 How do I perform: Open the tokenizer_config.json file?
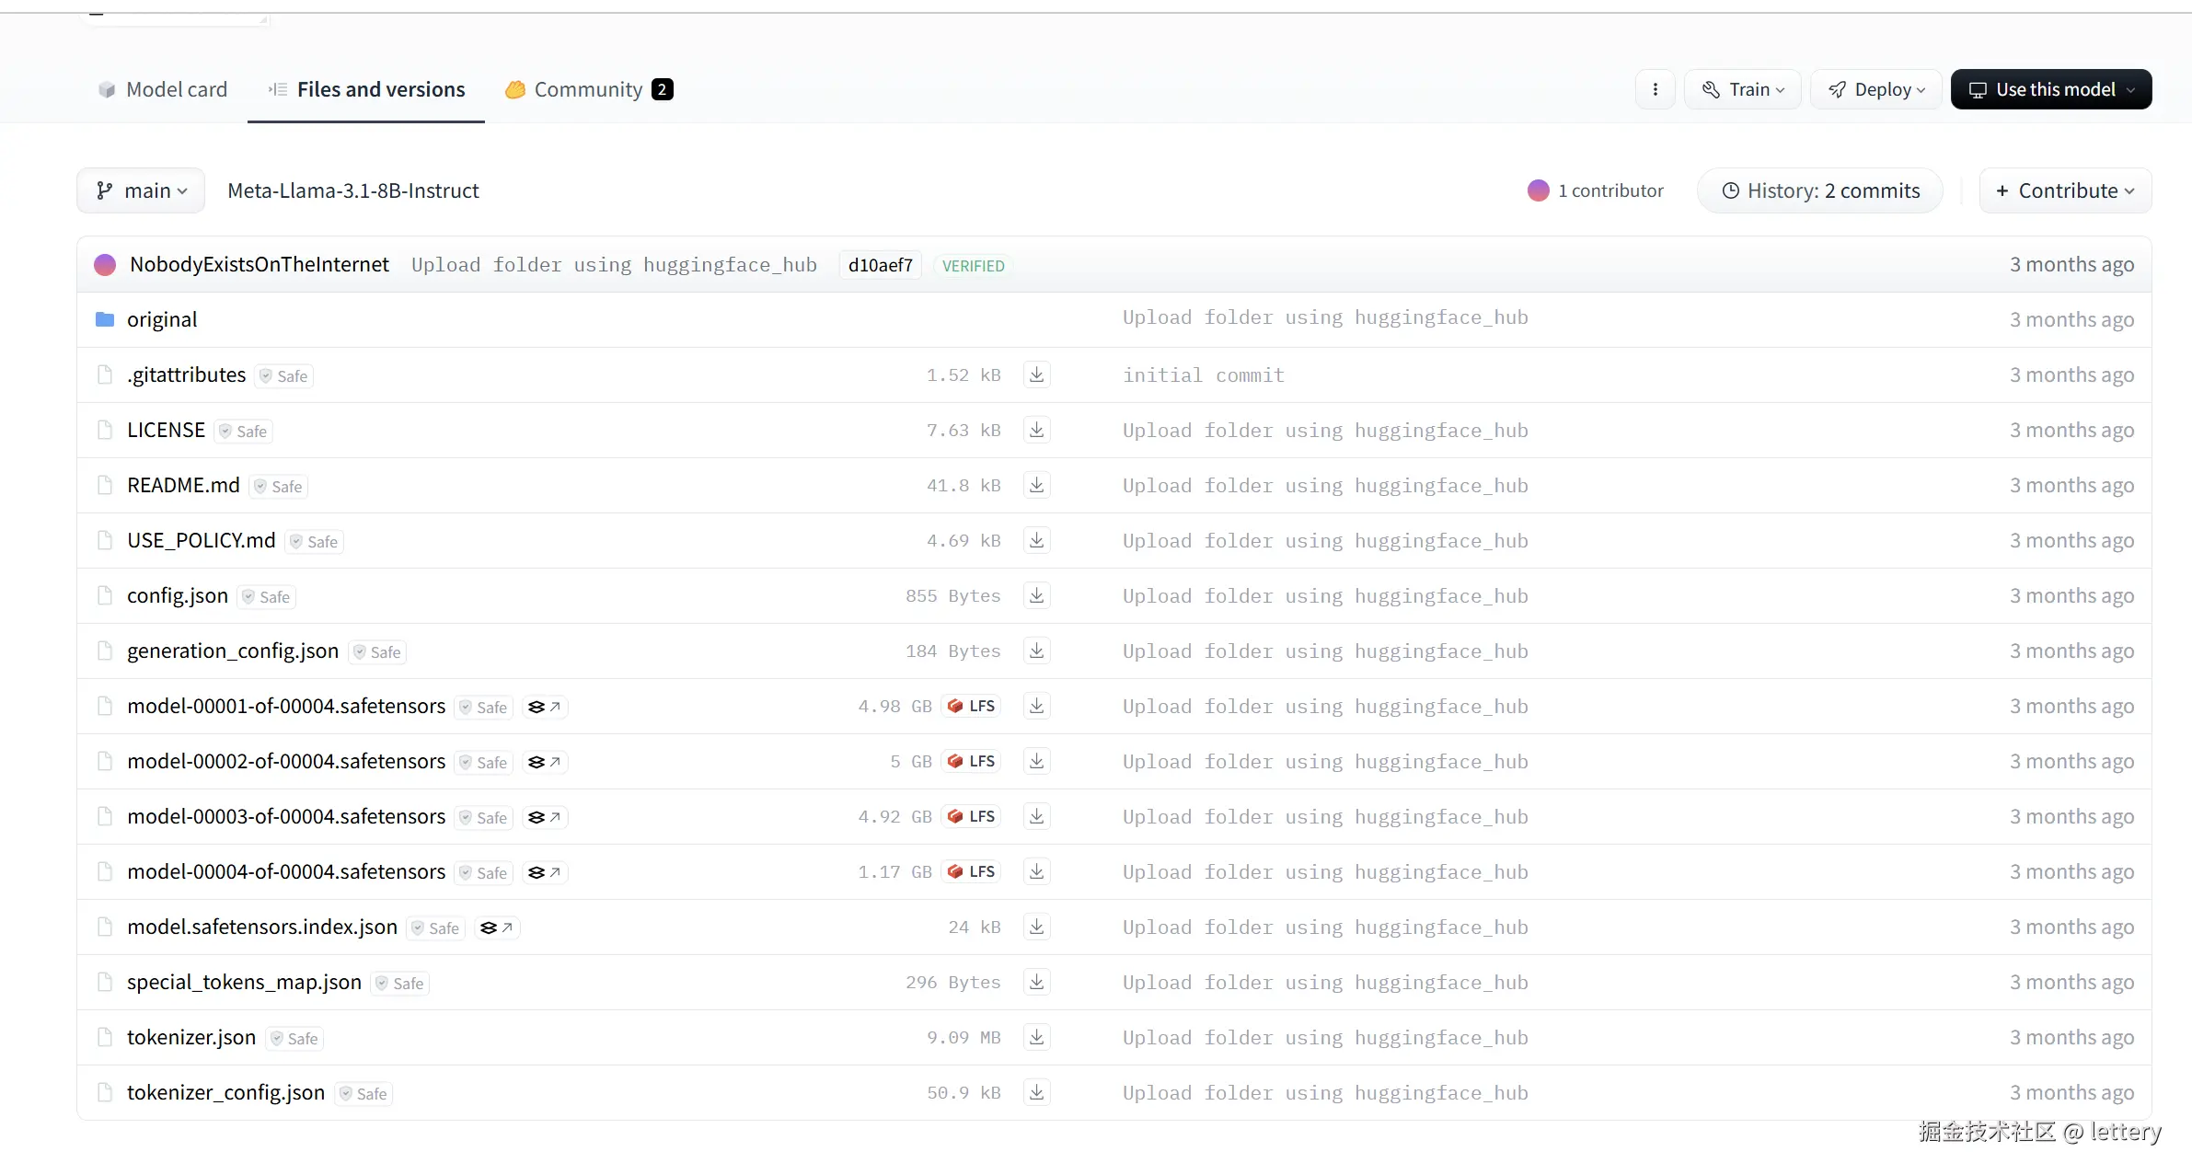coord(225,1092)
